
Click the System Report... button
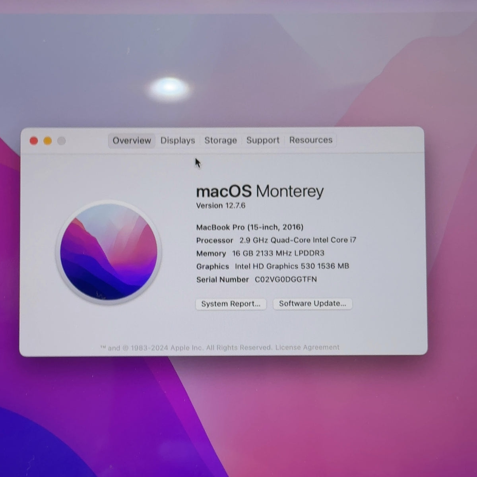pos(231,304)
